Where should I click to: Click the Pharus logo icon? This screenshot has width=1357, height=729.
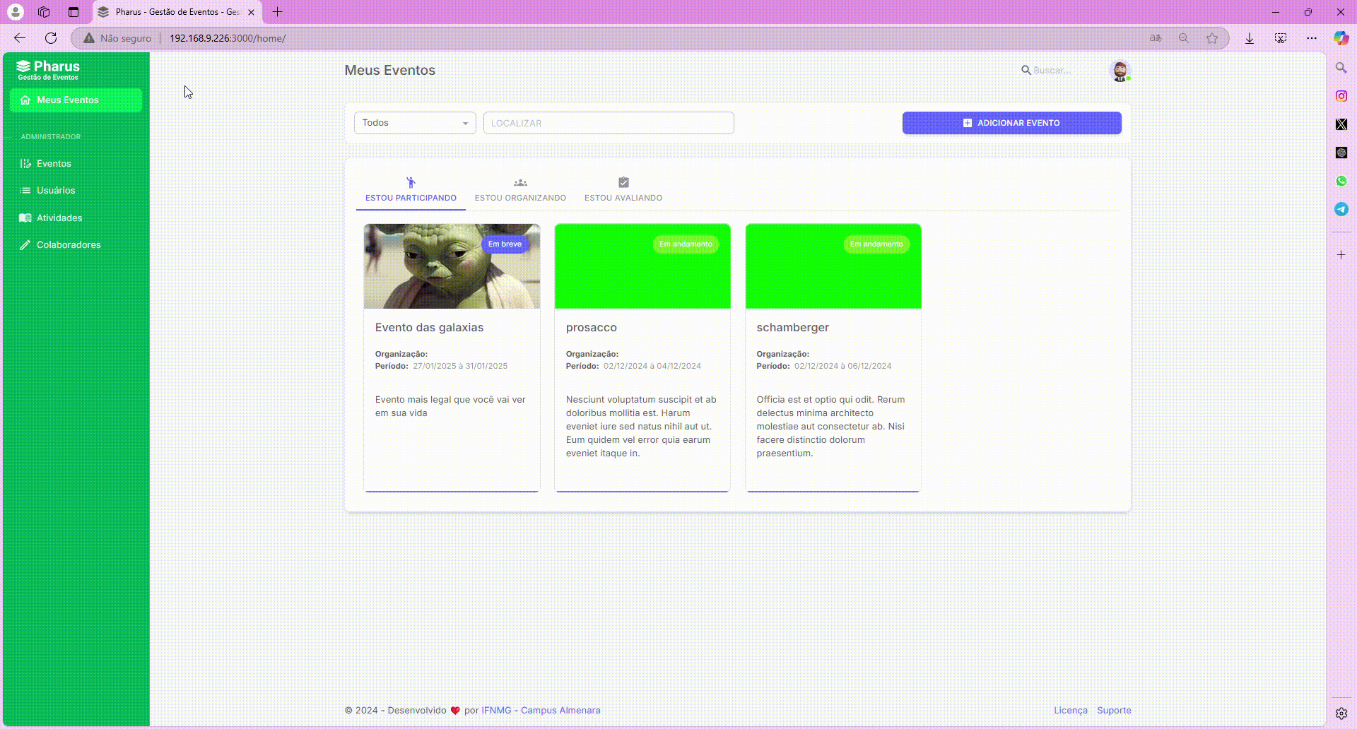point(23,66)
